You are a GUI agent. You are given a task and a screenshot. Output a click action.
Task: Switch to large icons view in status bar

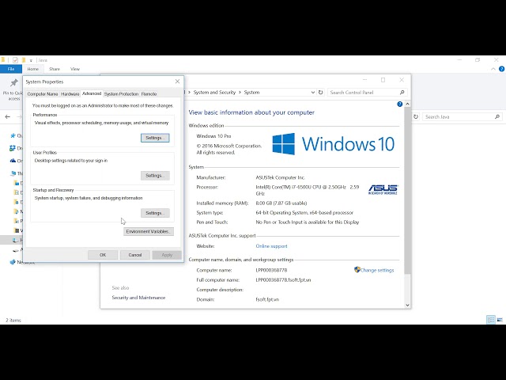(x=500, y=320)
